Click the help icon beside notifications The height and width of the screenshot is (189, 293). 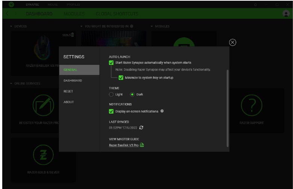pos(162,111)
